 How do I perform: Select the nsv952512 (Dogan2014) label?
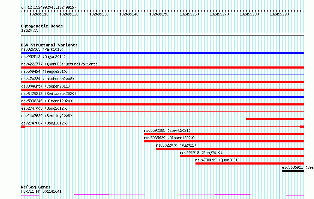(43, 57)
